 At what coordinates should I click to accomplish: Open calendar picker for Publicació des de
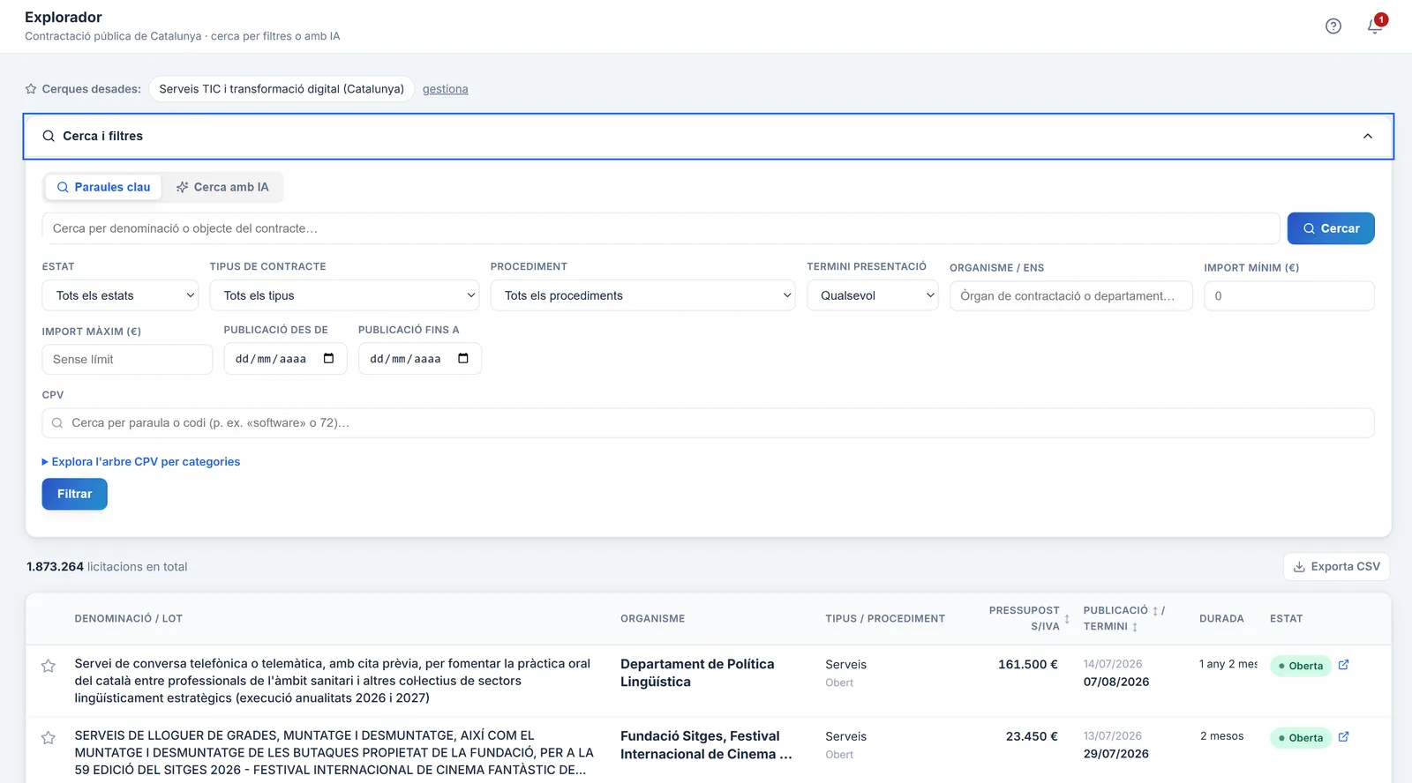(329, 359)
